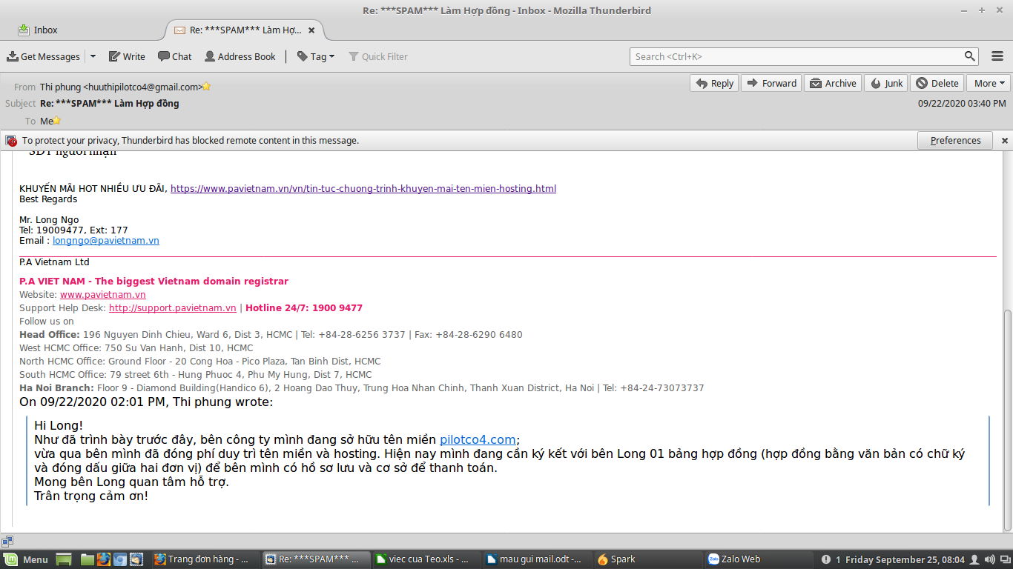Reply to this message
This screenshot has height=569, width=1013.
[714, 83]
